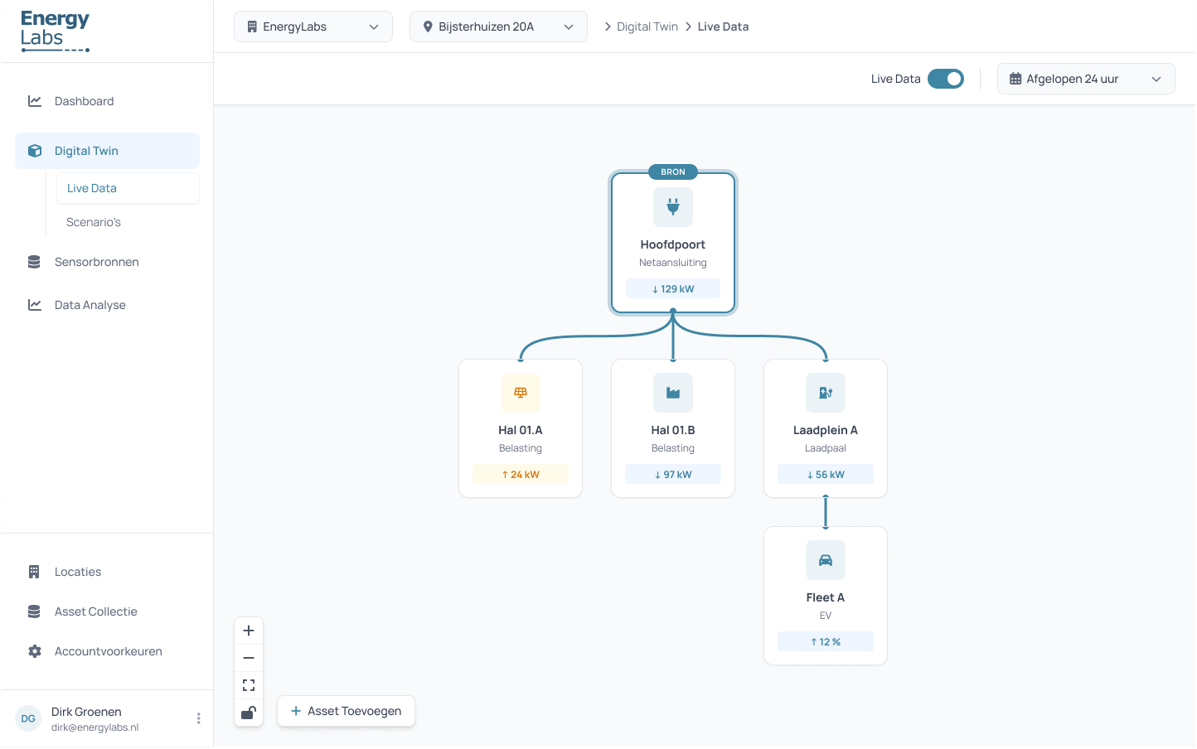Select the charging station icon on Laadplein A
Viewport: 1197px width, 749px height.
pos(825,392)
